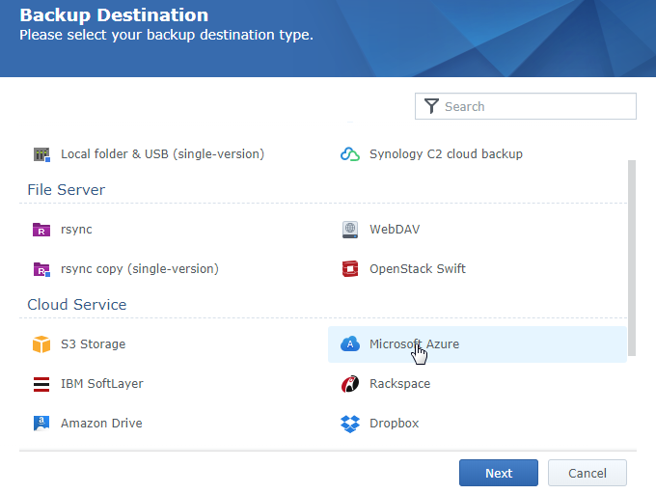656x494 pixels.
Task: Select the WebDAV drive icon
Action: 350,230
